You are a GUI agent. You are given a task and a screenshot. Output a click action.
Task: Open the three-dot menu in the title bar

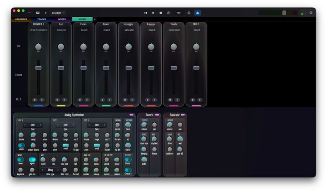(30, 13)
